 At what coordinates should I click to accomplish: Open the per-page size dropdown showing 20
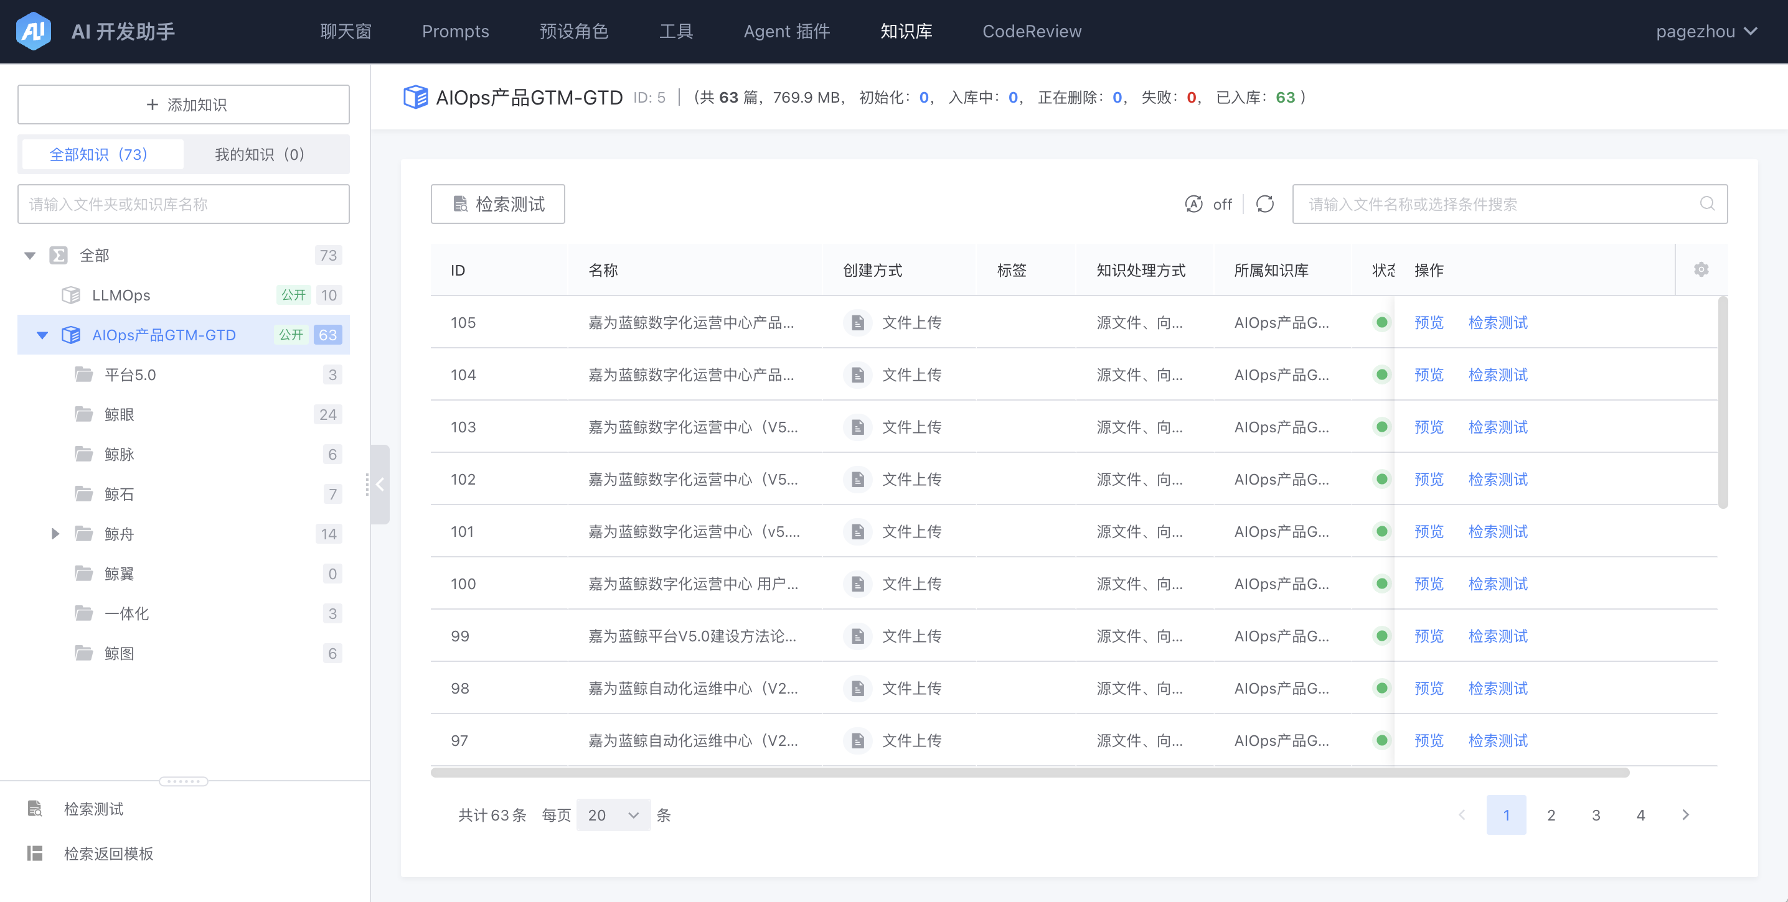[x=613, y=815]
